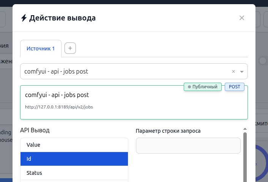The image size is (268, 182).
Task: Click the scrollbar up arrow in the dialog
Action: point(245,129)
